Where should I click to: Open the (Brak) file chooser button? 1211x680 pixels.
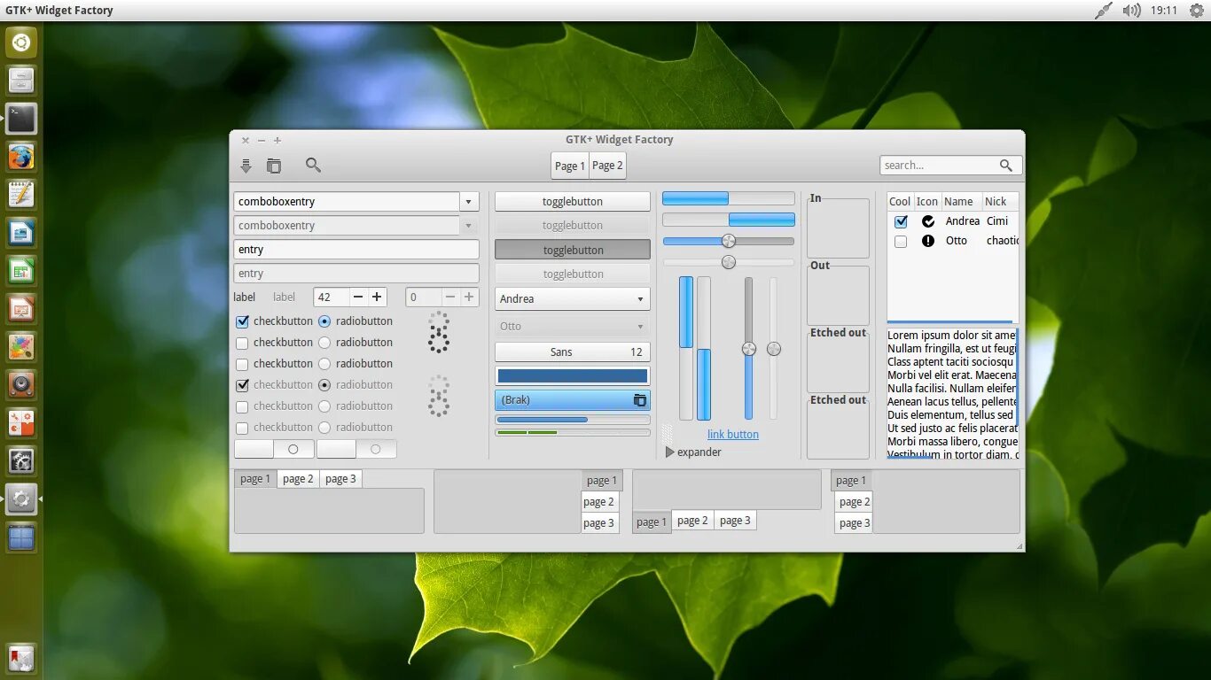[x=573, y=400]
